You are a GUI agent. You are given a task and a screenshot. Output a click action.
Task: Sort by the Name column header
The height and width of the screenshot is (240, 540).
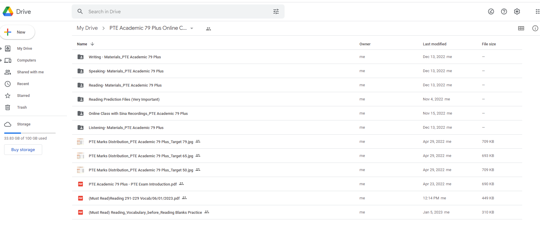click(82, 44)
